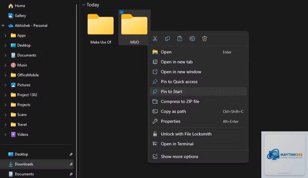308x178 pixels.
Task: Expand the Travel folder chevron
Action: tap(6, 125)
